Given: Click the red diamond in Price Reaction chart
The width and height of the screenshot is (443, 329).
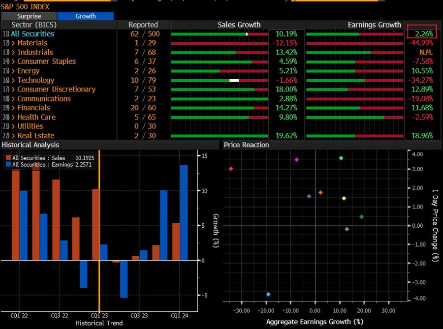Looking at the screenshot, I should pos(231,169).
